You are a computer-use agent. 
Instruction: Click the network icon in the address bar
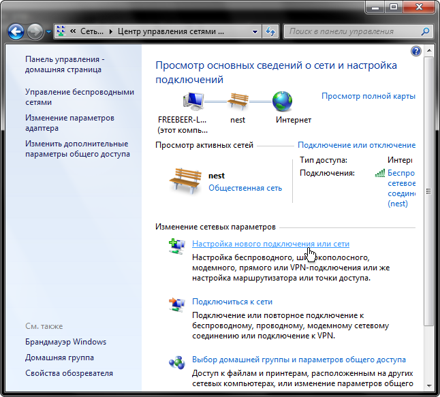tap(61, 31)
